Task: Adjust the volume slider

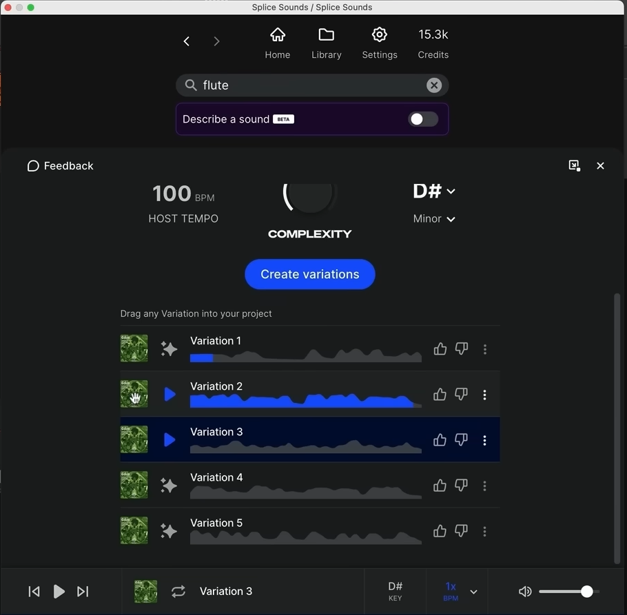Action: (569, 592)
